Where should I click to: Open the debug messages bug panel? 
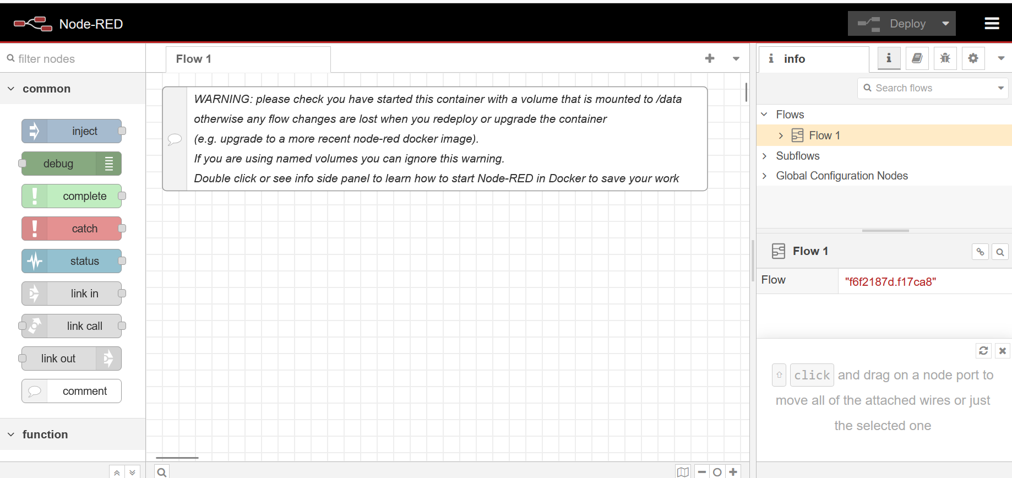pyautogui.click(x=945, y=58)
